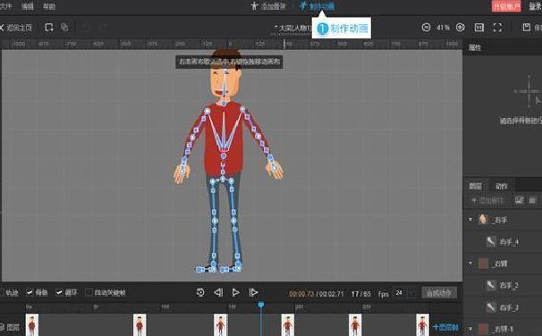Enable the 轨迹 (trajectory) checkbox
The image size is (542, 336).
[x=2, y=293]
